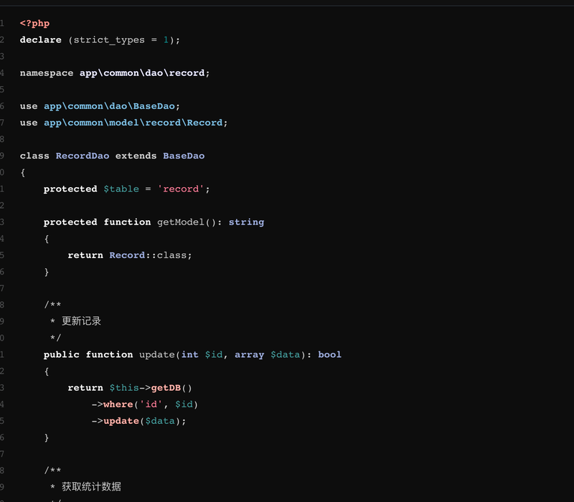Click protected before function getModel
The height and width of the screenshot is (502, 574).
point(70,222)
